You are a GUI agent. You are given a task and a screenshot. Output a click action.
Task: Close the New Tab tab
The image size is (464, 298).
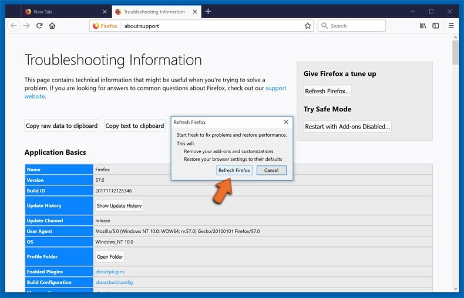[105, 12]
